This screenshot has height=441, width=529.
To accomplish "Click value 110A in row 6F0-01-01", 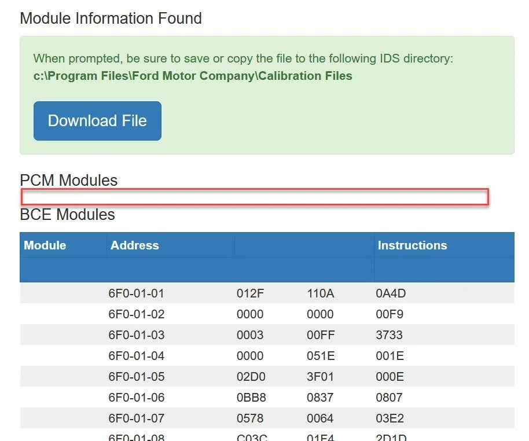I will [321, 293].
